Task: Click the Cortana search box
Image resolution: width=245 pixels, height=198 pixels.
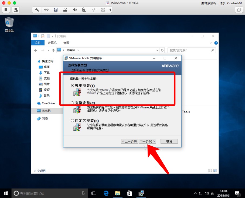Action: point(50,193)
